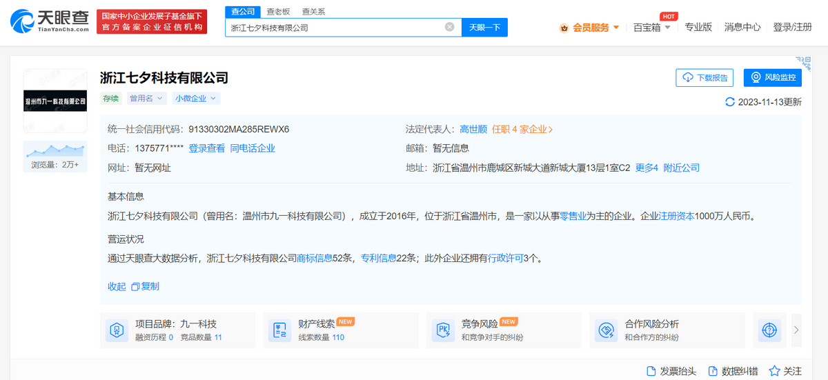The image size is (828, 380).
Task: Click the 零售业 industry link
Action: tap(573, 216)
